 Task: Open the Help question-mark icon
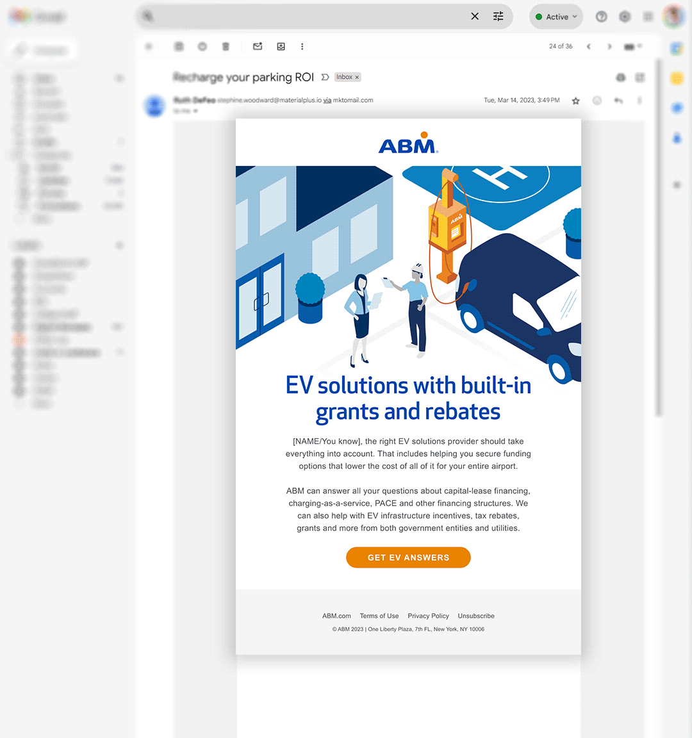point(601,17)
